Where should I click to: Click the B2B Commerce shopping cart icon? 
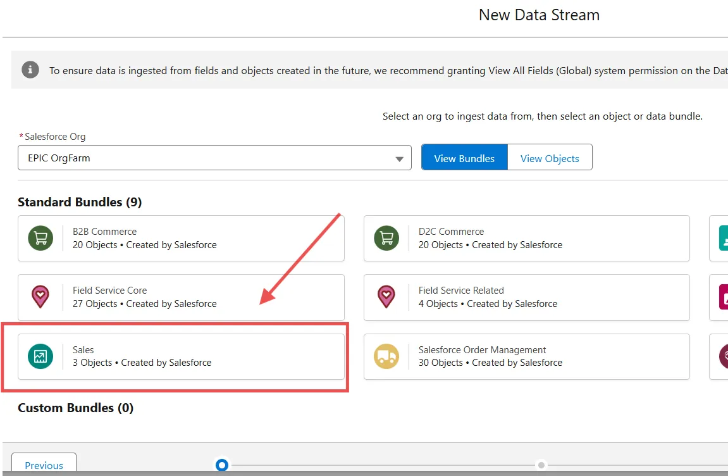click(40, 238)
